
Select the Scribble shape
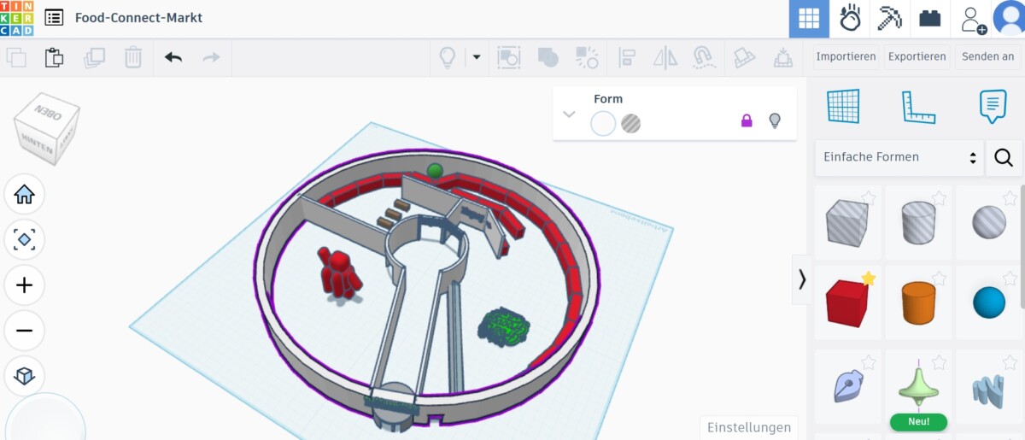[847, 386]
